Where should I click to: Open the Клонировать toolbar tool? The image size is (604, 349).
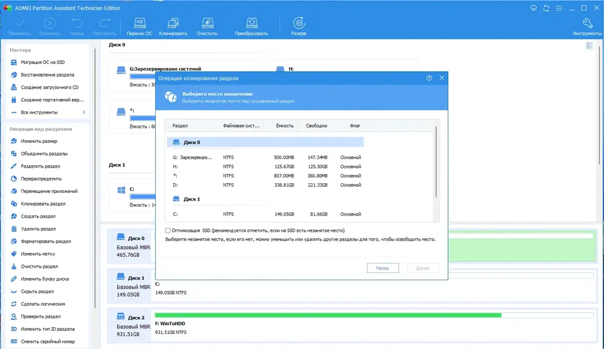(x=173, y=27)
